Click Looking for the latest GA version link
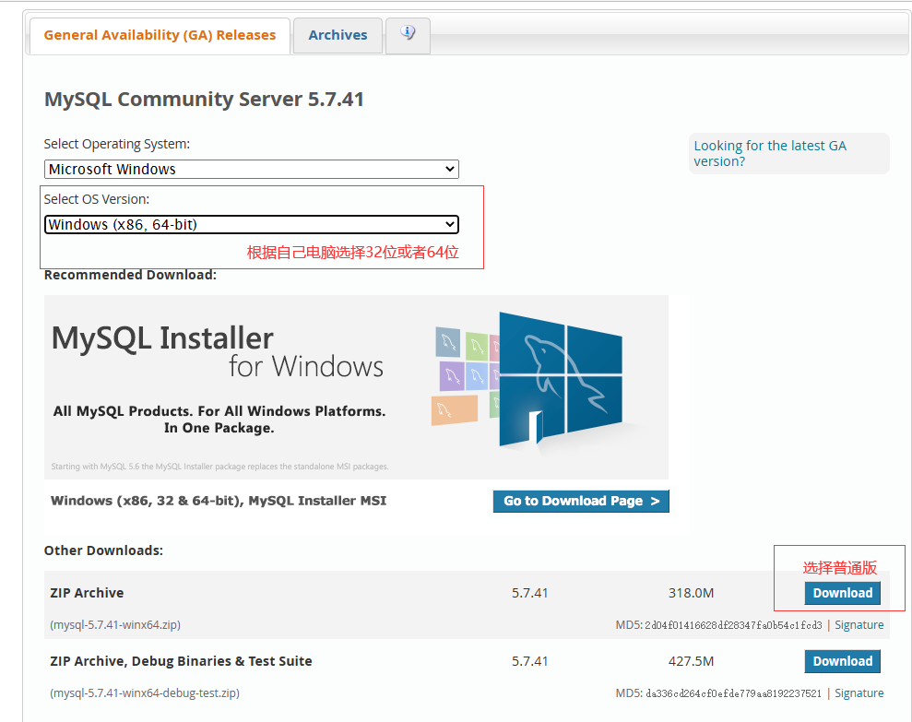This screenshot has height=722, width=912. (770, 154)
